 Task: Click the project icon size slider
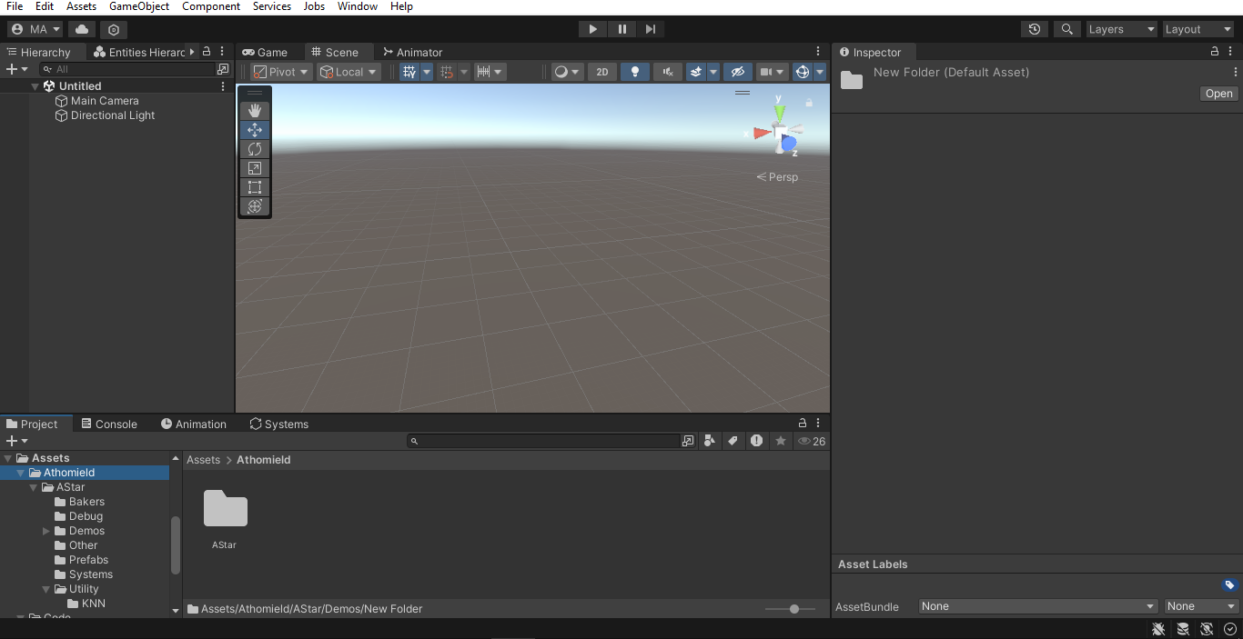tap(794, 609)
